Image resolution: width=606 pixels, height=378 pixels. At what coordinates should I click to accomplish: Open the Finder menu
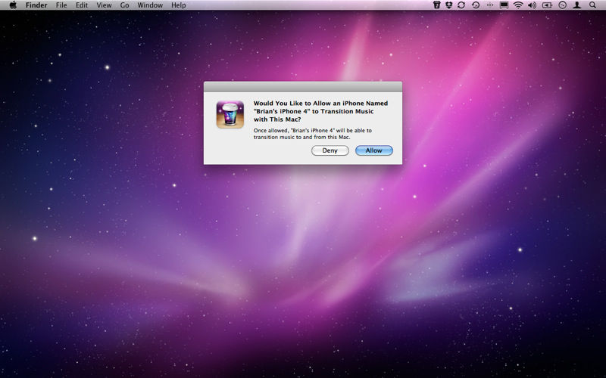coord(36,5)
